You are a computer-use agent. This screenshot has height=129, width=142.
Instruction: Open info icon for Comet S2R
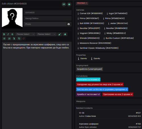pos(78,14)
